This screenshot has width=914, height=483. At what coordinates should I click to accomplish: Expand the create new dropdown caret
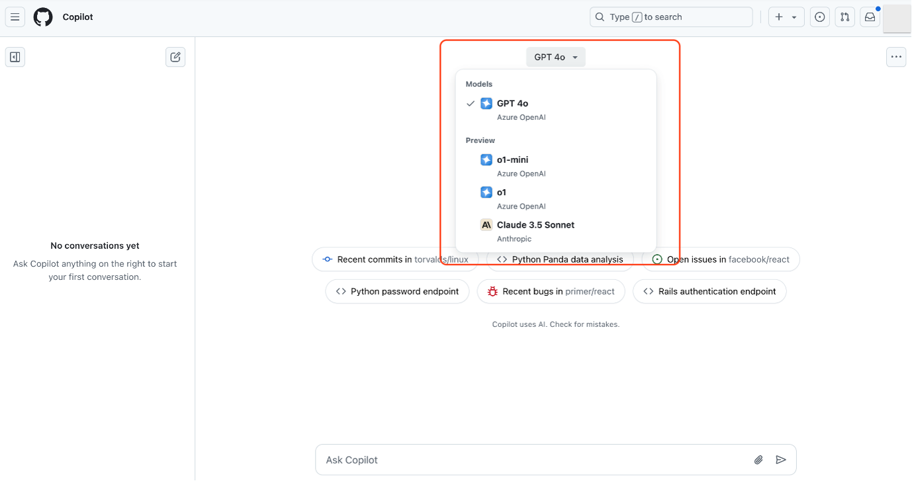794,17
